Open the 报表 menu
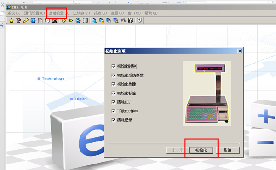 100,13
